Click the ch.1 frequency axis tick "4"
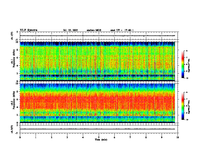 [17, 66]
